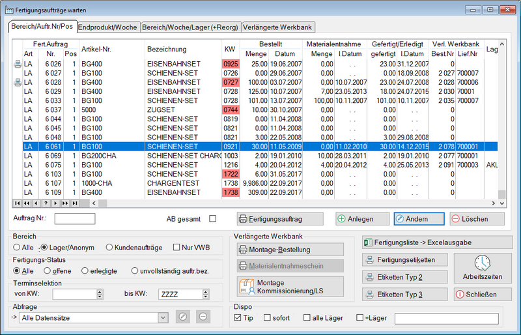Screen dimensions: 521x335
Task: Click the Arbeitszeiten clock button
Action: (x=483, y=267)
